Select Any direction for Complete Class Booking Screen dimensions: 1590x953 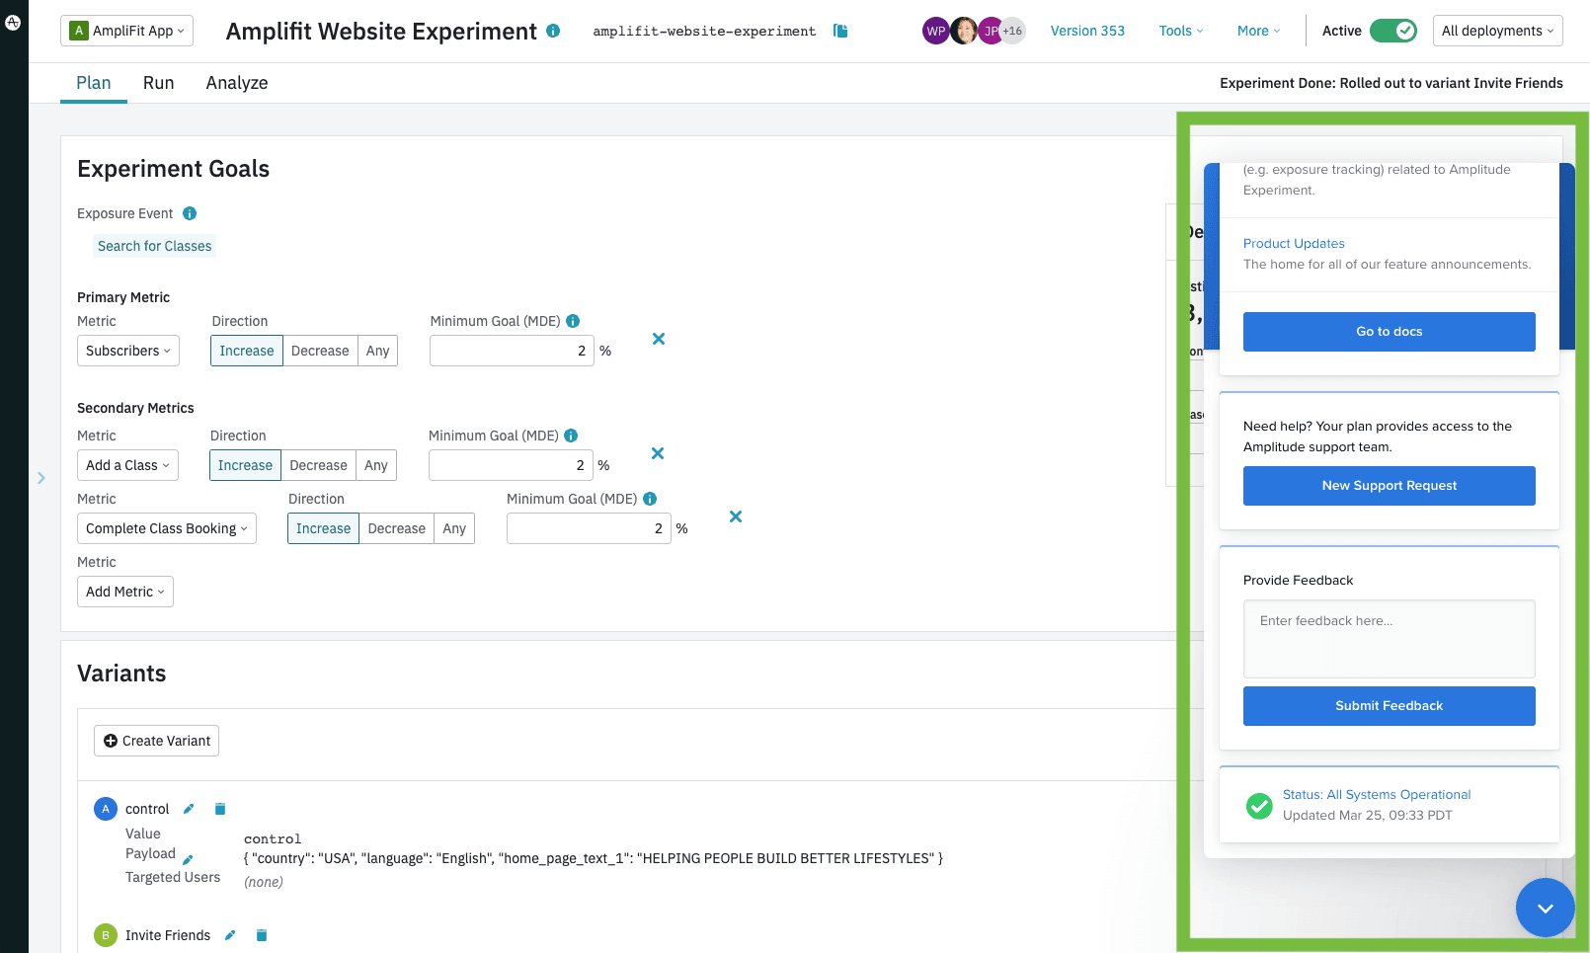[x=453, y=528]
